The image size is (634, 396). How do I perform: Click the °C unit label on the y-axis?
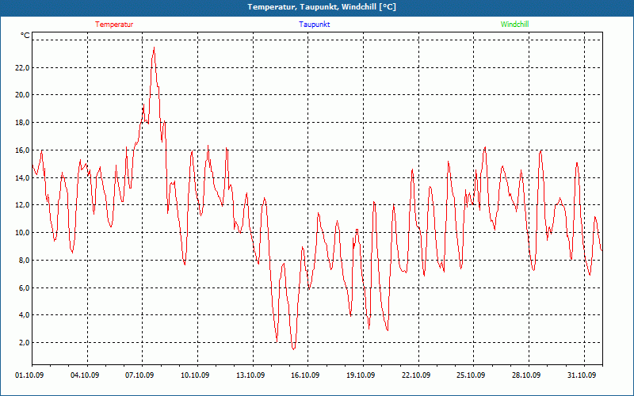[25, 36]
